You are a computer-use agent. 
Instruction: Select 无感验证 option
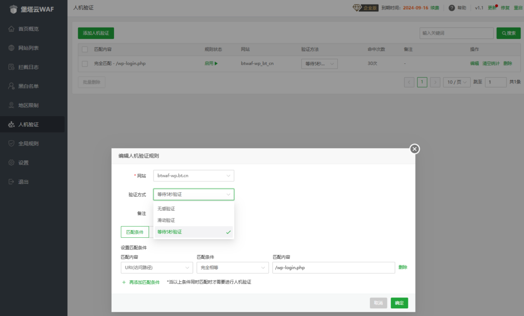194,209
